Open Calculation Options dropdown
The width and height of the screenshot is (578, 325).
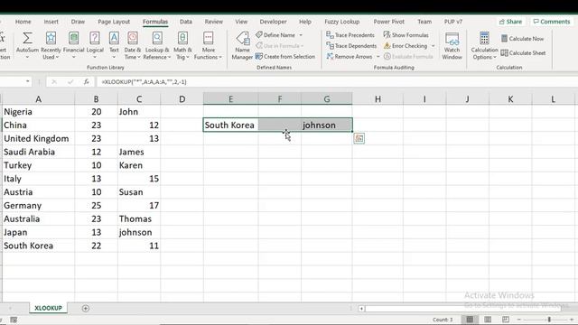click(x=484, y=45)
